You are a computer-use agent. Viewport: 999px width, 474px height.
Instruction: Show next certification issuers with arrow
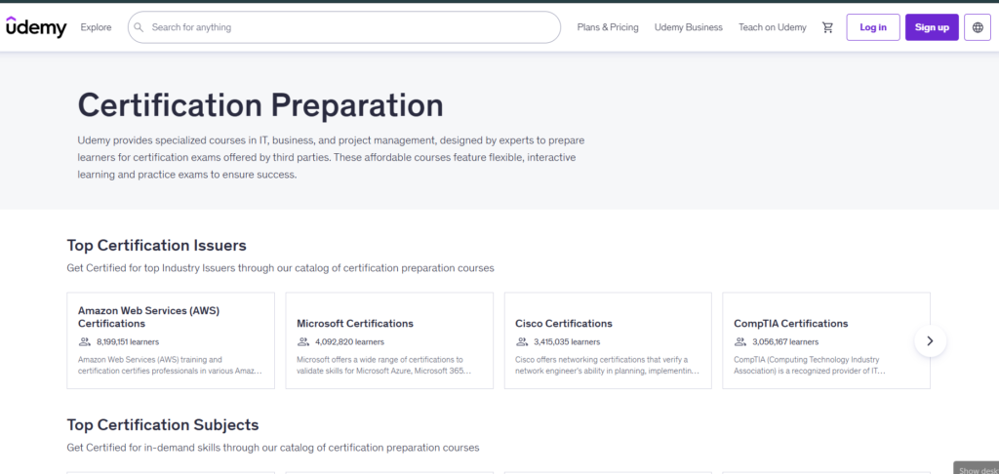[930, 340]
